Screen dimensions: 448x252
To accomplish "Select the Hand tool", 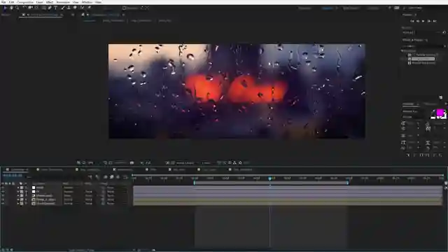I will [x=11, y=8].
